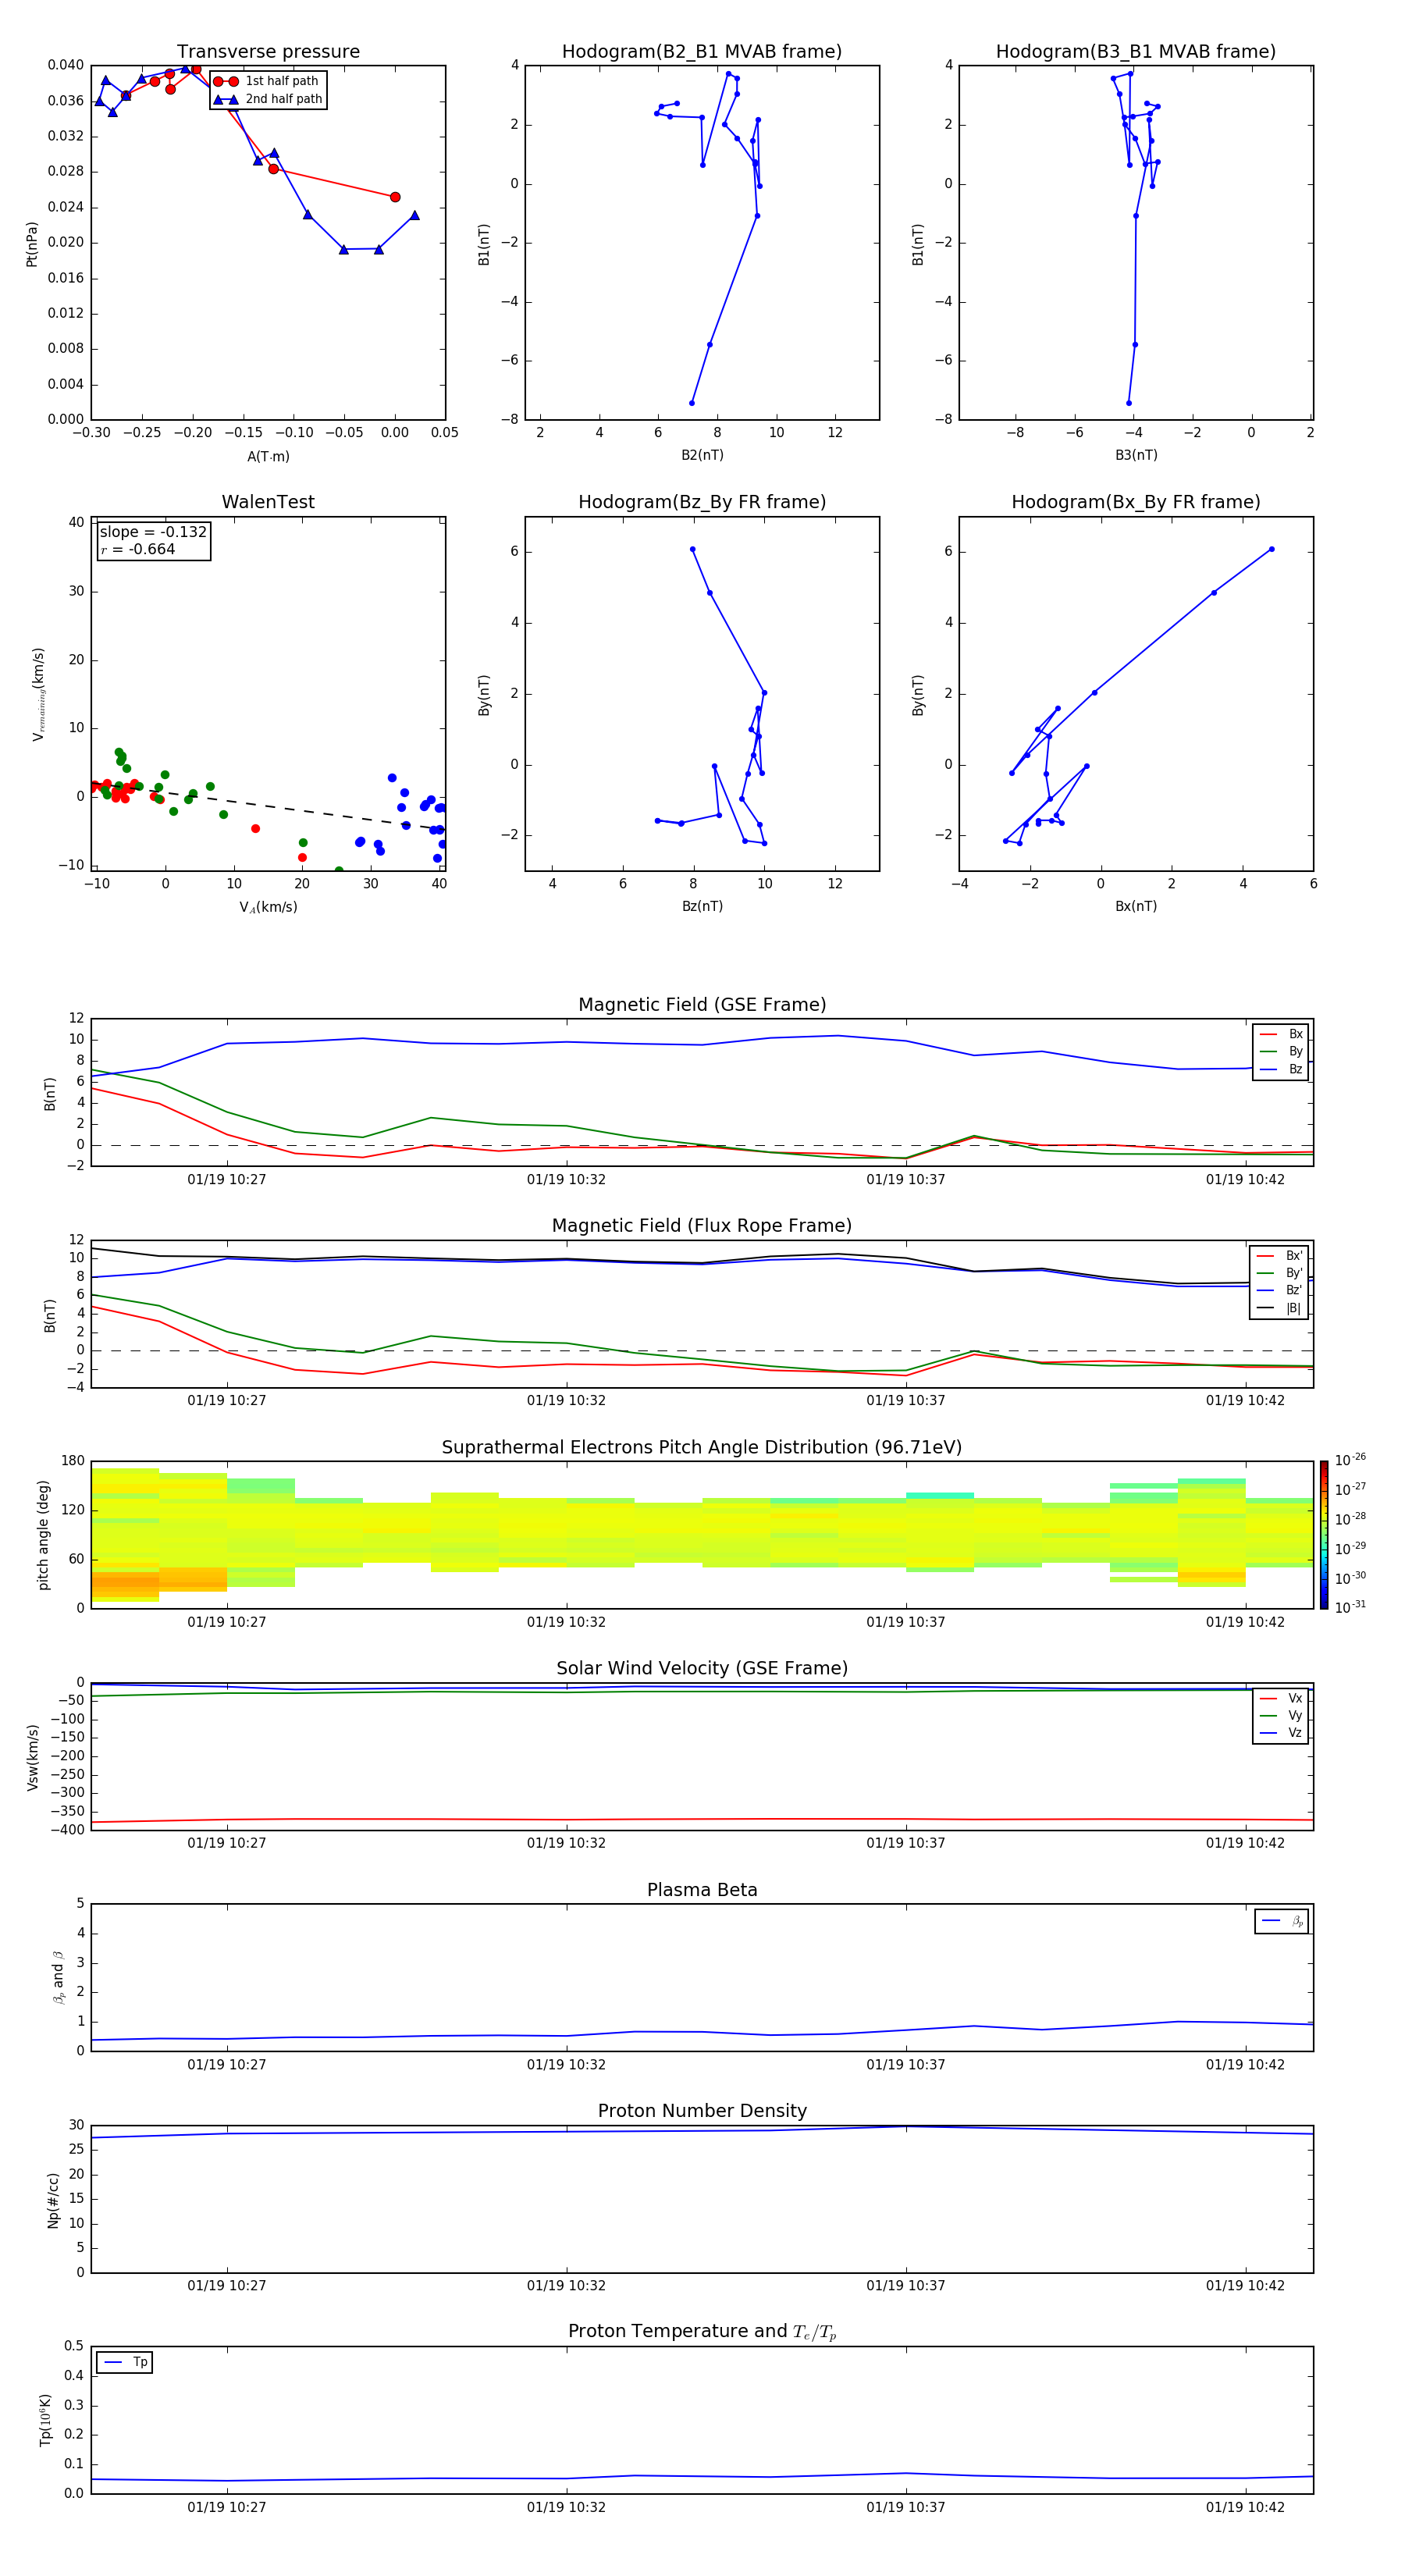Screen dimensions: 1405x2576
Task: Click the "Proton Number Density" title
Action: [702, 2111]
